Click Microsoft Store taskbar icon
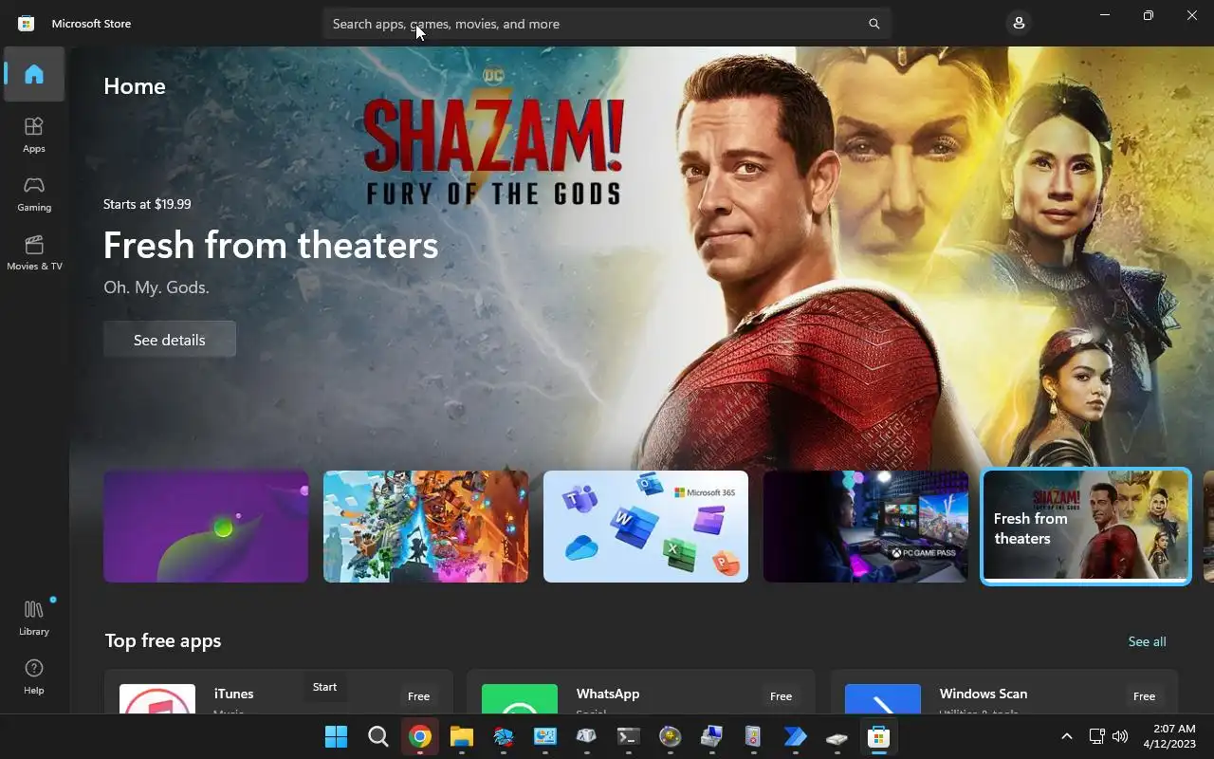 pos(878,736)
